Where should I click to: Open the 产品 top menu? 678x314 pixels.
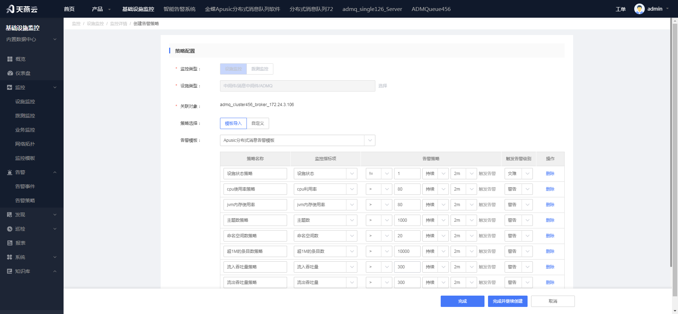click(x=101, y=9)
